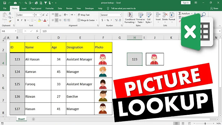Toggle Underline formatting

(x=25, y=20)
